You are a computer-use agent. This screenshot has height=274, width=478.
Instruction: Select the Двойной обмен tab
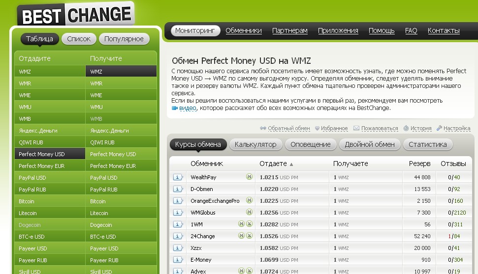[370, 144]
